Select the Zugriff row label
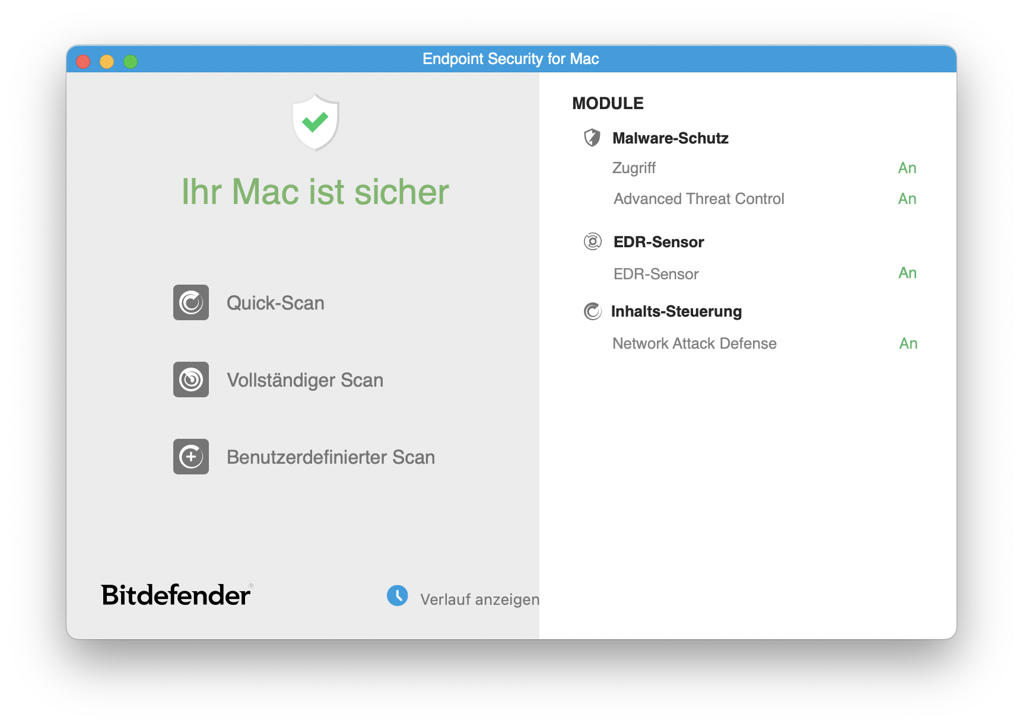The height and width of the screenshot is (727, 1023). pos(634,168)
